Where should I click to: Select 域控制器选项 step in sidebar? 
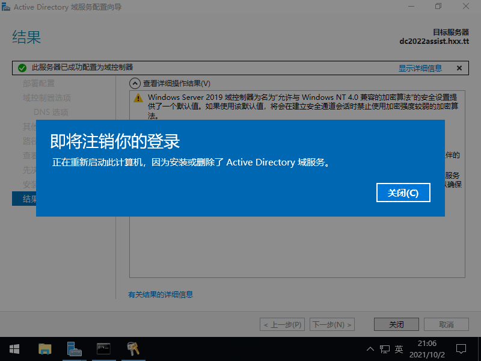tap(47, 97)
